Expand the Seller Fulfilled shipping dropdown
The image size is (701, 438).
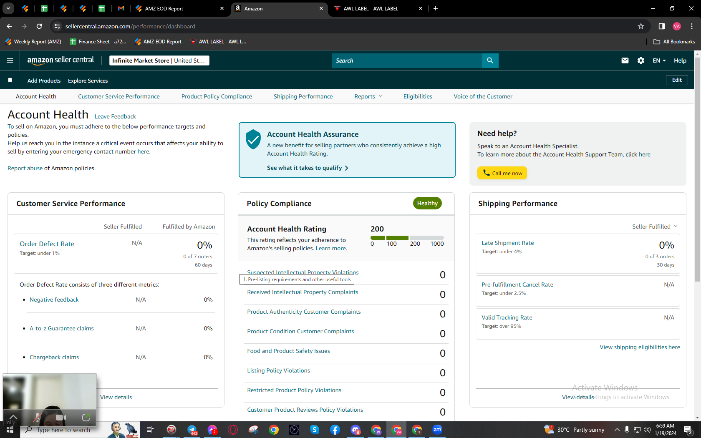tap(655, 227)
